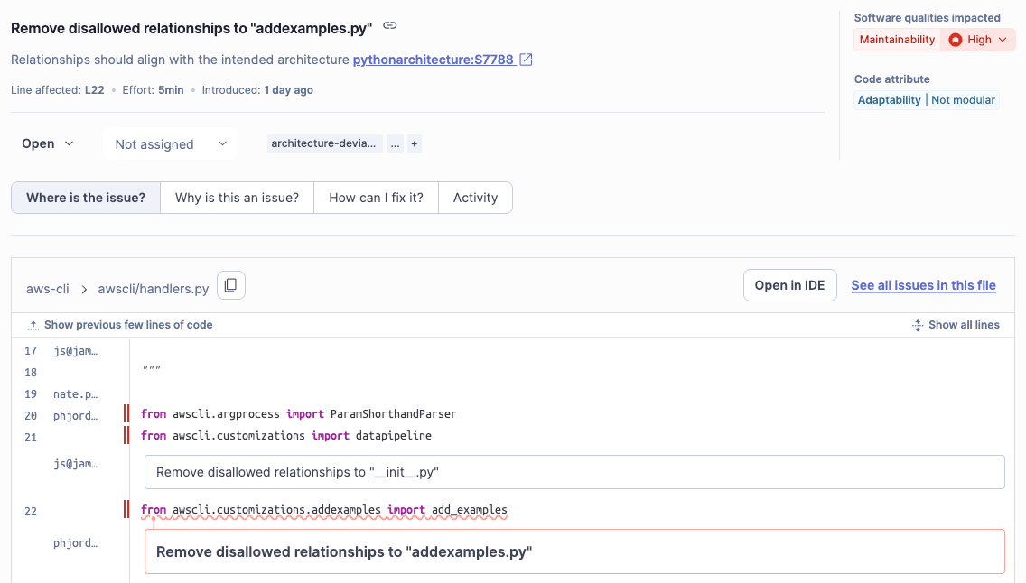
Task: Click the red issue marker beside line 22
Action: click(126, 509)
